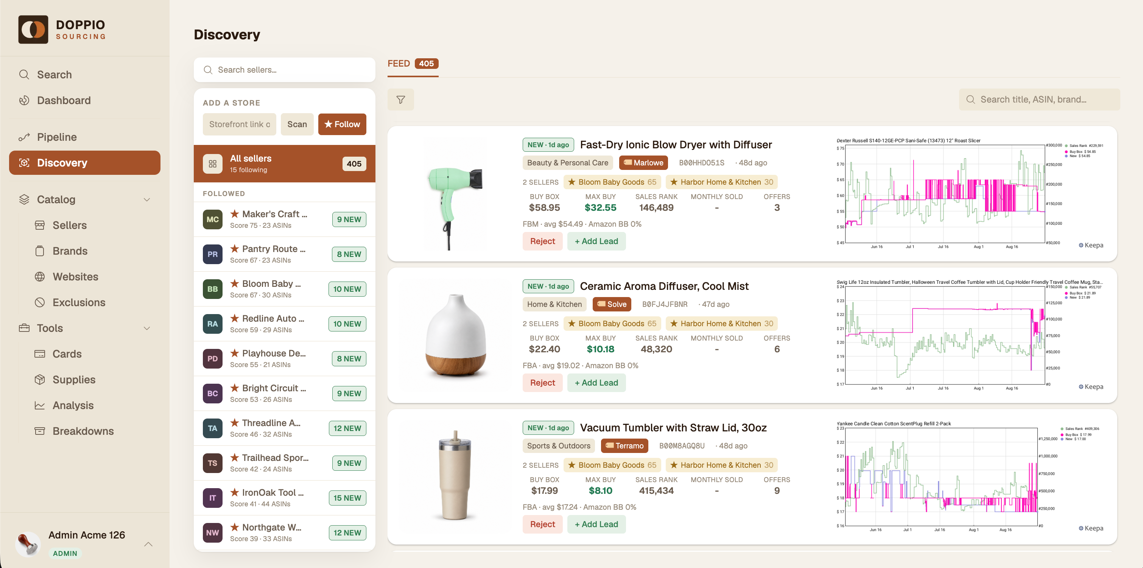The image size is (1143, 568).
Task: Click Bloom Baby Goods on blow dryer card
Action: (x=612, y=182)
